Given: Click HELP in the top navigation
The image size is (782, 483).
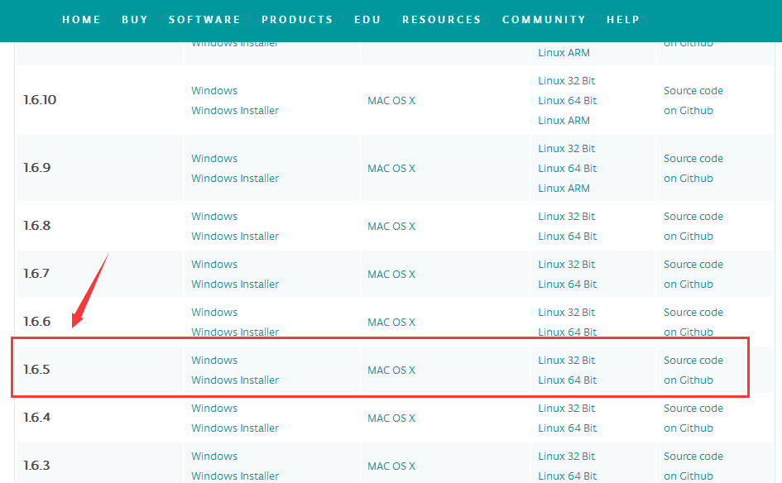Looking at the screenshot, I should pyautogui.click(x=623, y=20).
